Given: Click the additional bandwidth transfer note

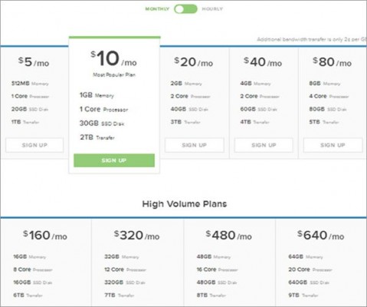Looking at the screenshot, I should (312, 39).
